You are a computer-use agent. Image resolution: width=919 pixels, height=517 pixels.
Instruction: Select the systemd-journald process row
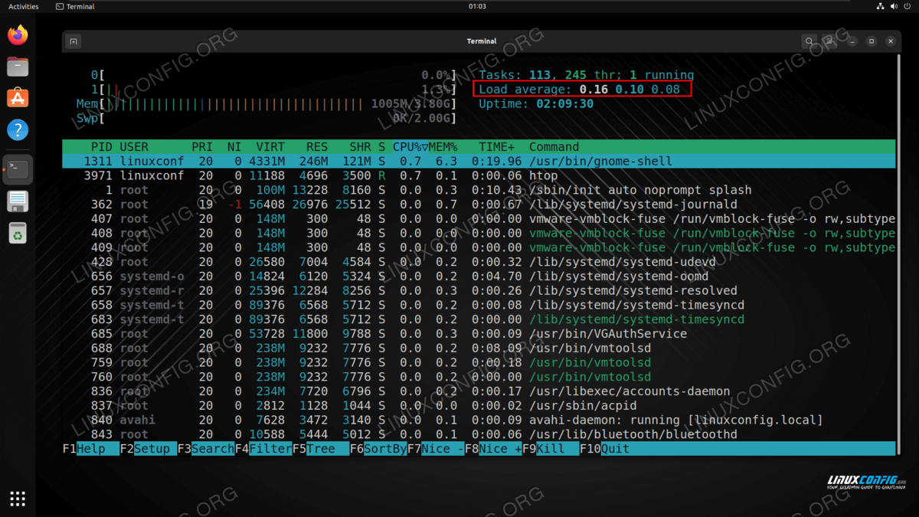tap(479, 205)
